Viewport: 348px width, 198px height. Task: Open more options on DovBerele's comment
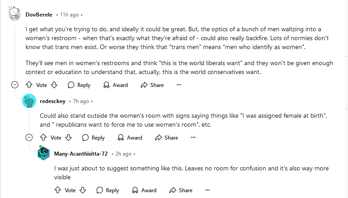[179, 85]
